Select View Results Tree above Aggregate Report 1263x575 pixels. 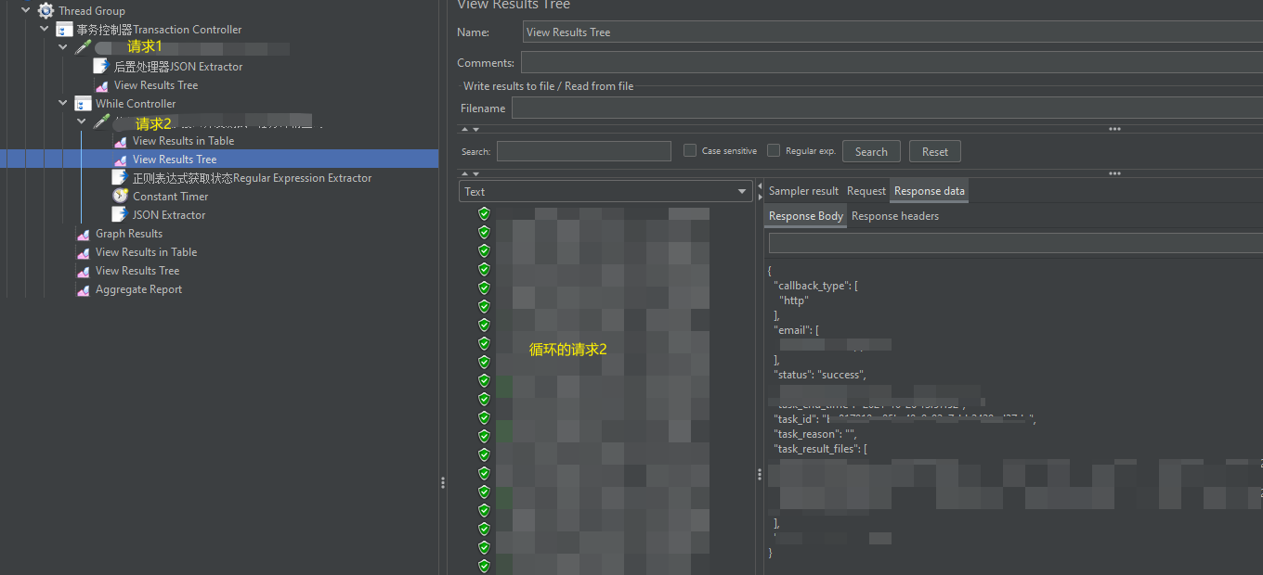tap(137, 271)
